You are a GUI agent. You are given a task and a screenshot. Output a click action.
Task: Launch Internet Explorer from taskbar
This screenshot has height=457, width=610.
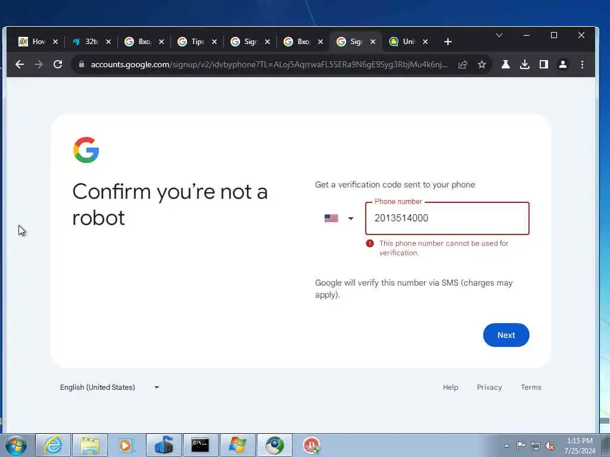53,445
